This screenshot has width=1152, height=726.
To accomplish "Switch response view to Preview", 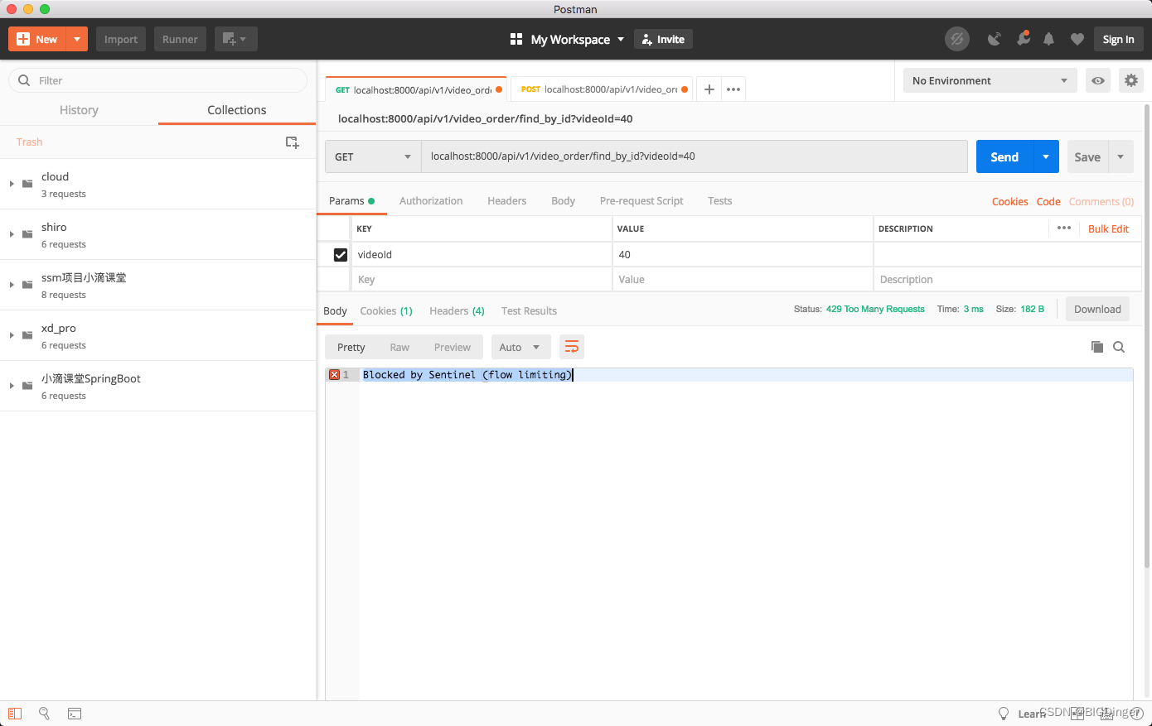I will point(453,348).
